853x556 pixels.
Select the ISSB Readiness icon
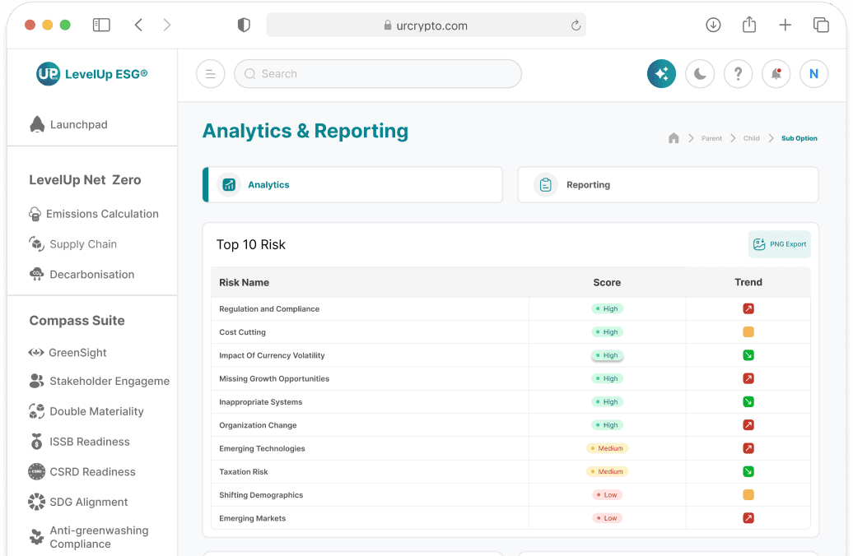coord(36,442)
